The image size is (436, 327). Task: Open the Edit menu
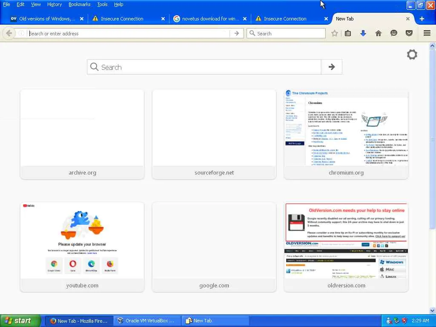coord(20,4)
